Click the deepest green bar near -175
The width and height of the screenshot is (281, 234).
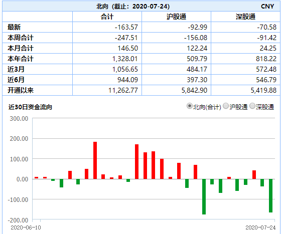tap(204, 196)
